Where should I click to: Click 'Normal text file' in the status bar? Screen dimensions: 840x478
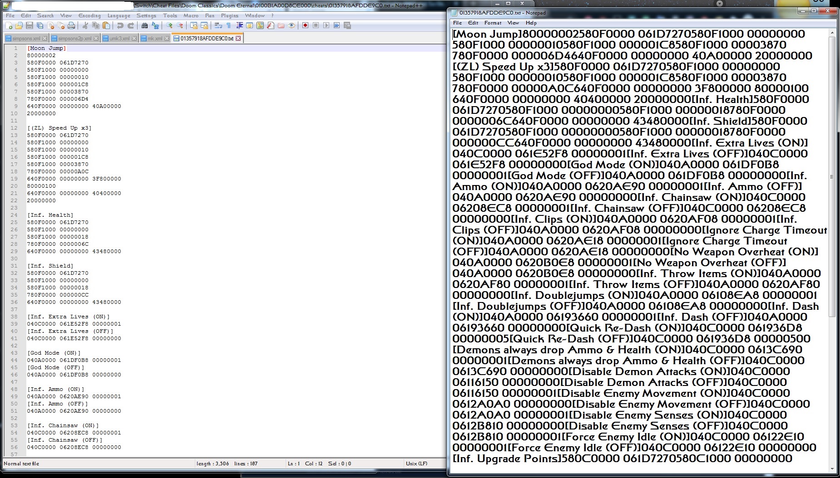coord(21,463)
